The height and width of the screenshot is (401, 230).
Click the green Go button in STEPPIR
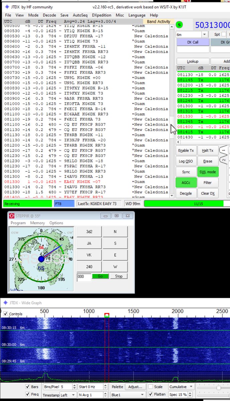coord(100,276)
